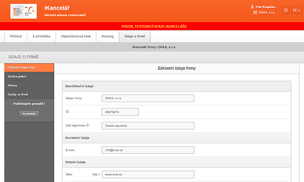304x182 pixels.
Task: Click the iKancelář title text
Action: click(57, 8)
